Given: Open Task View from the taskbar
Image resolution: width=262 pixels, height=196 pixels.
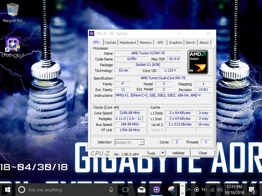Looking at the screenshot, I should click(125, 190).
